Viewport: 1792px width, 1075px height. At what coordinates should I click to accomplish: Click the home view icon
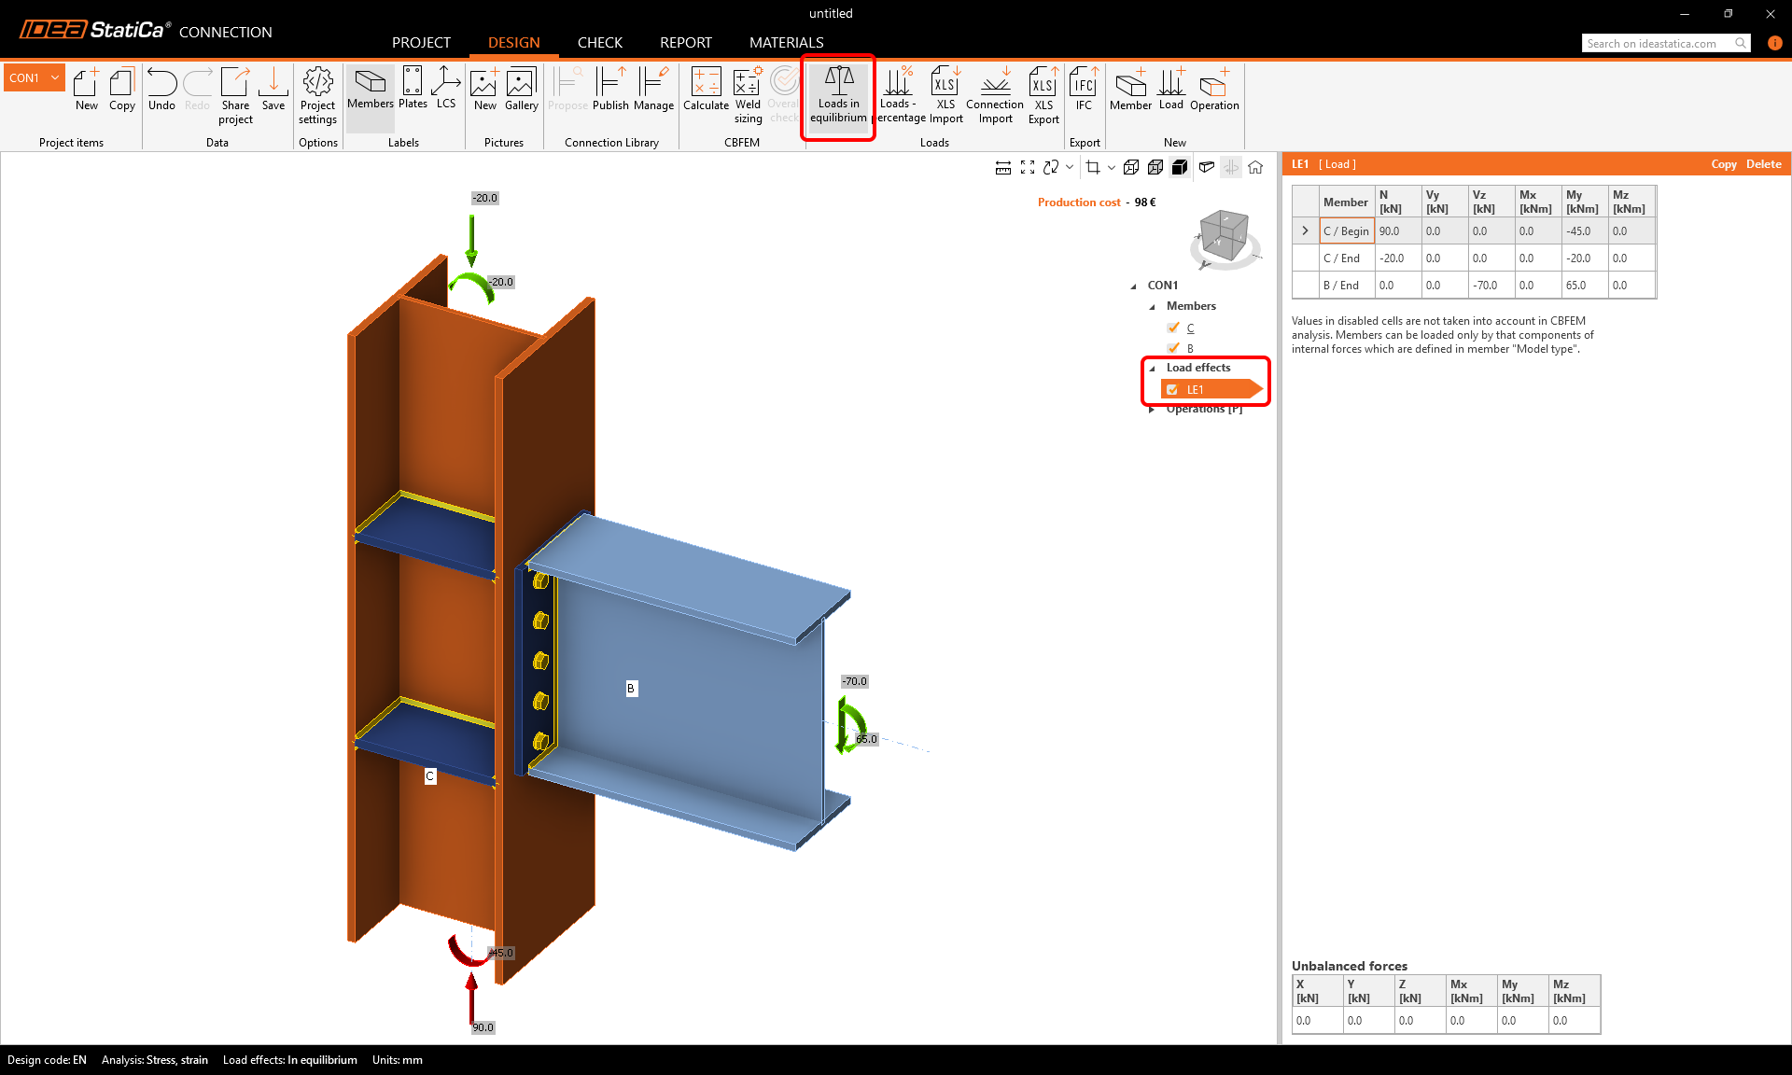pos(1255,167)
